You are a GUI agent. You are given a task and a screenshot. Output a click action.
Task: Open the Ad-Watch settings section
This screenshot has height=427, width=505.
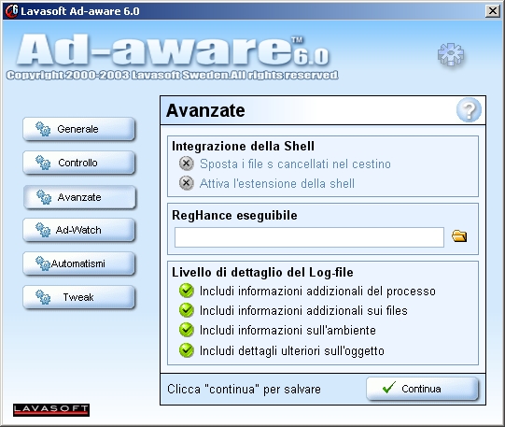78,230
